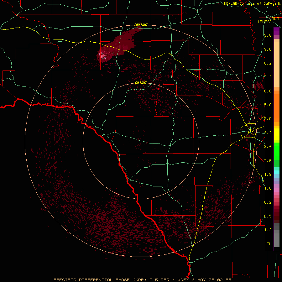Click the 100 NMI range ring label
Viewport: 282px width, 282px height.
point(141,25)
